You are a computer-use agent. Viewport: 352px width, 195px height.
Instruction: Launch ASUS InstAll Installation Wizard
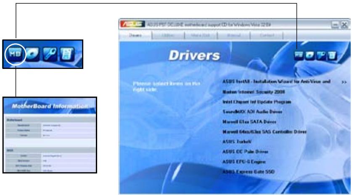pos(276,82)
